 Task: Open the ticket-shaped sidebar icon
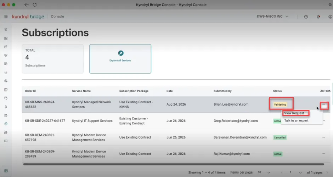tap(6, 141)
